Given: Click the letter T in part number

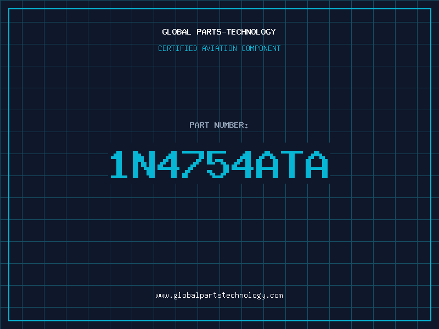Looking at the screenshot, I should click(292, 164).
